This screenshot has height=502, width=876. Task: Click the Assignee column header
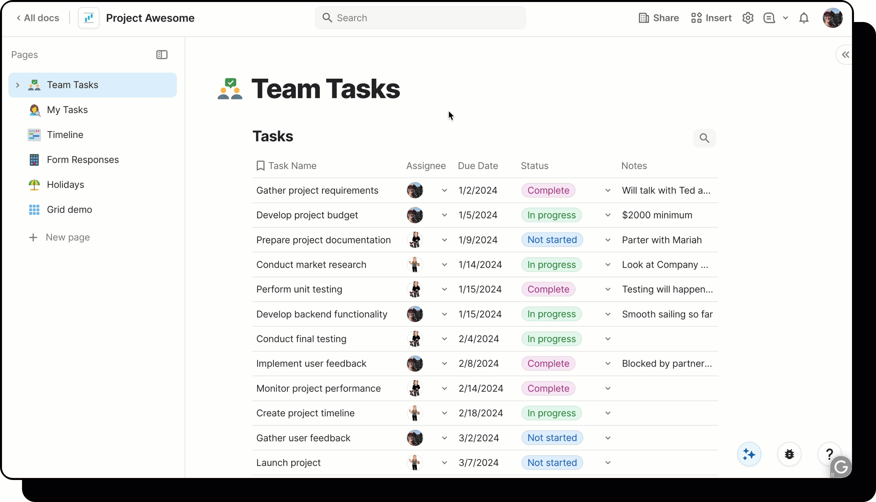point(426,166)
